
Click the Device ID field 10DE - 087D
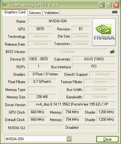pos(38,59)
